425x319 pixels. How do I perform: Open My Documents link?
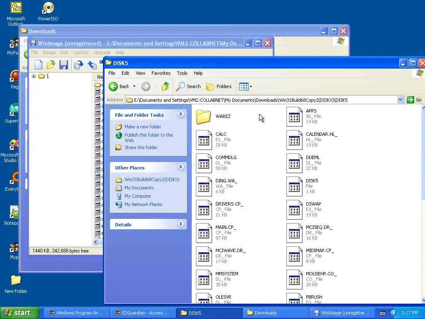point(139,188)
